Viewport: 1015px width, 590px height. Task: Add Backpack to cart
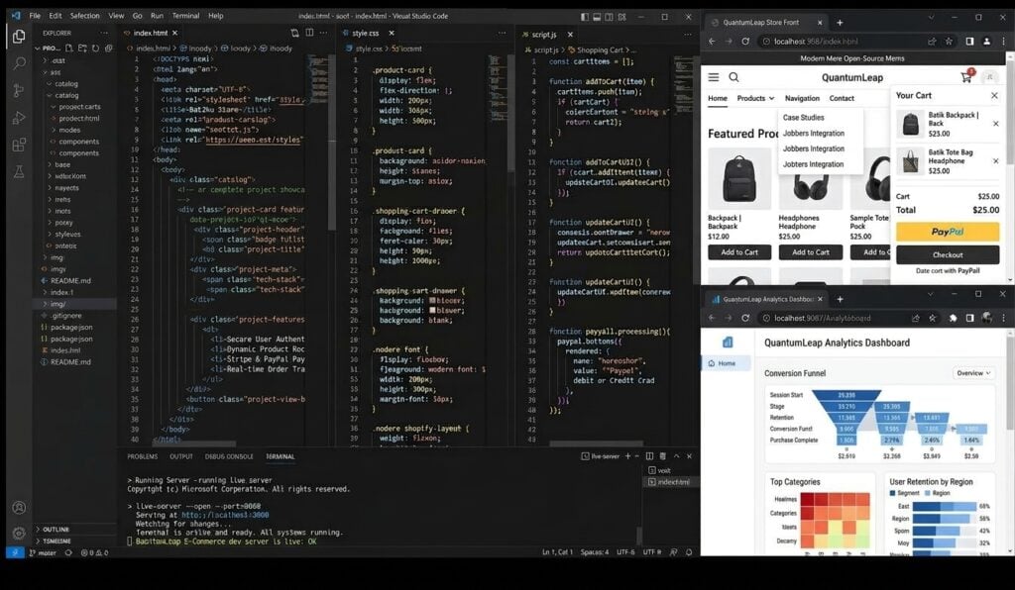(x=739, y=252)
